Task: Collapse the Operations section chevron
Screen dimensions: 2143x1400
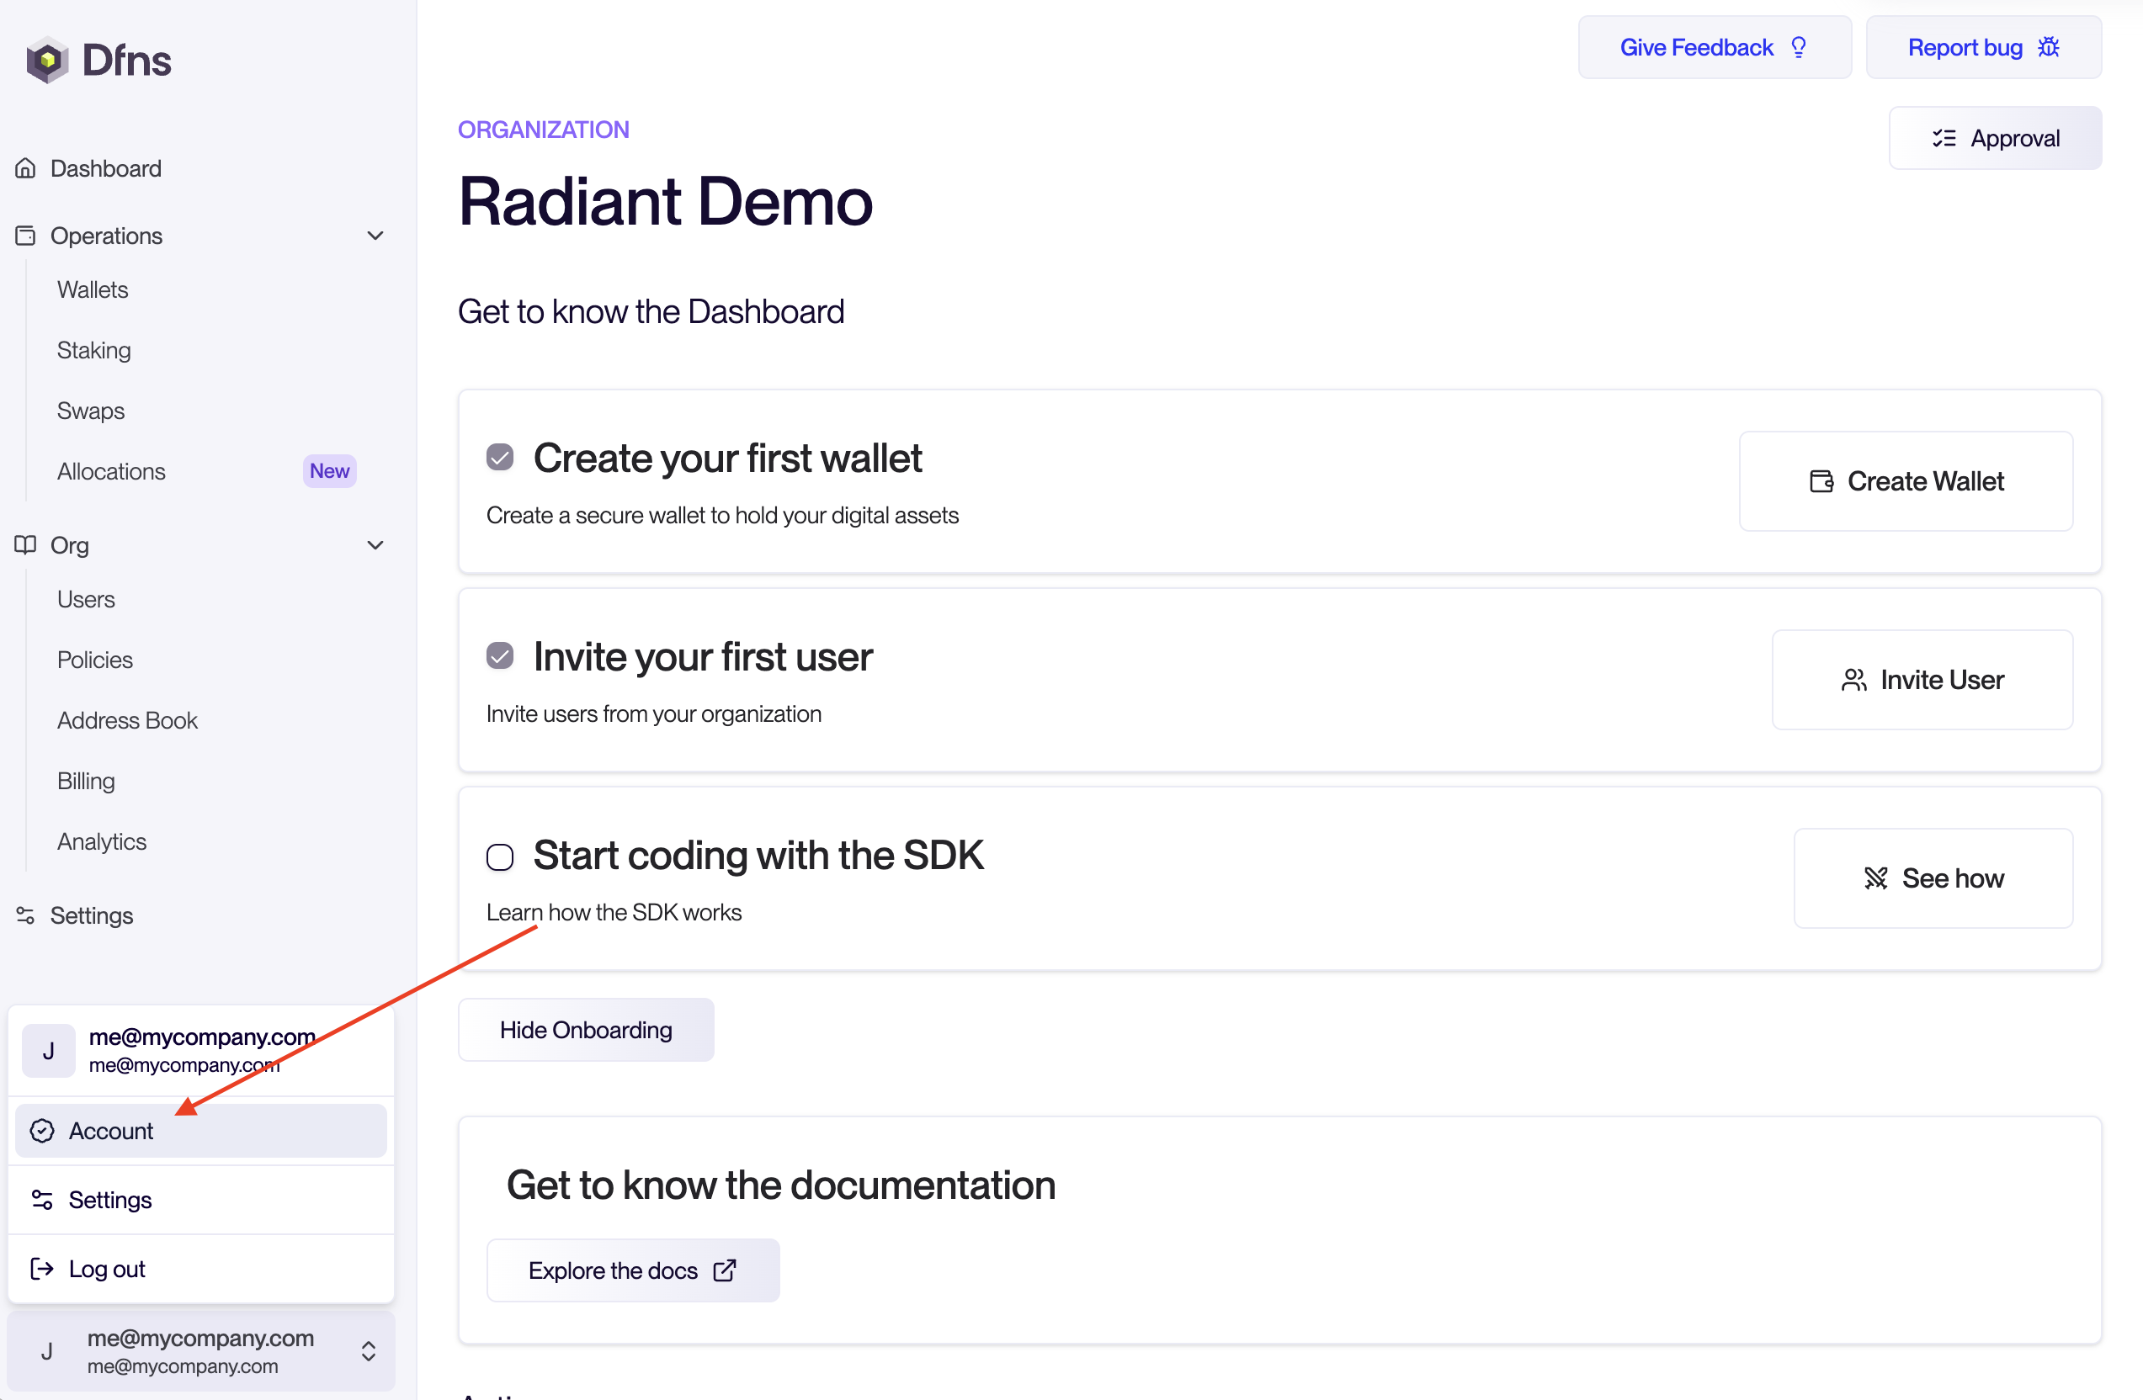Action: [375, 236]
